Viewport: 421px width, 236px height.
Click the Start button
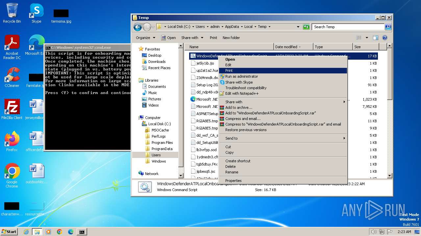(x=9, y=232)
